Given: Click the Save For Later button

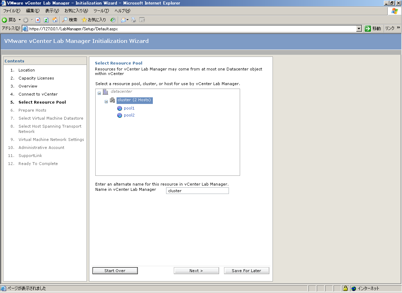Looking at the screenshot, I should [247, 271].
